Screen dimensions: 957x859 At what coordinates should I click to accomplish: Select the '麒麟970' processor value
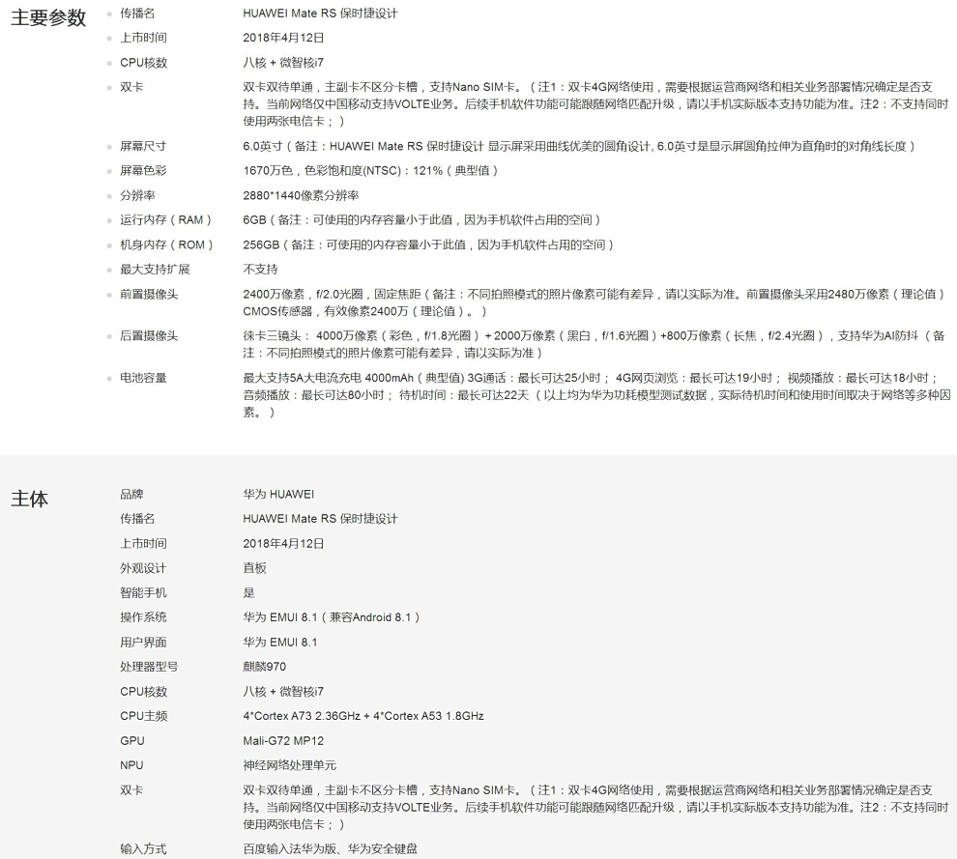(x=264, y=667)
